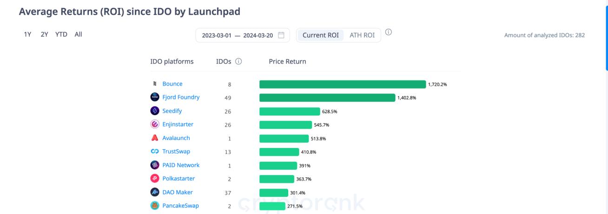Screen dimensions: 608x214
Task: Open the PancakeSwap platform link
Action: (x=180, y=206)
